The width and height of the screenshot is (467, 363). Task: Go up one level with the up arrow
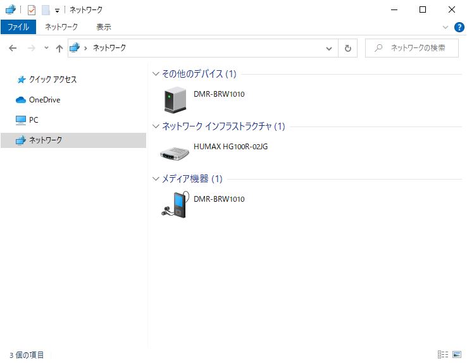59,48
